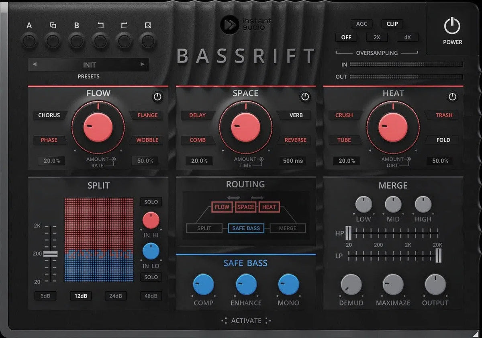Bypass the FLOW module with its power icon
Image resolution: width=482 pixels, height=338 pixels.
click(157, 97)
